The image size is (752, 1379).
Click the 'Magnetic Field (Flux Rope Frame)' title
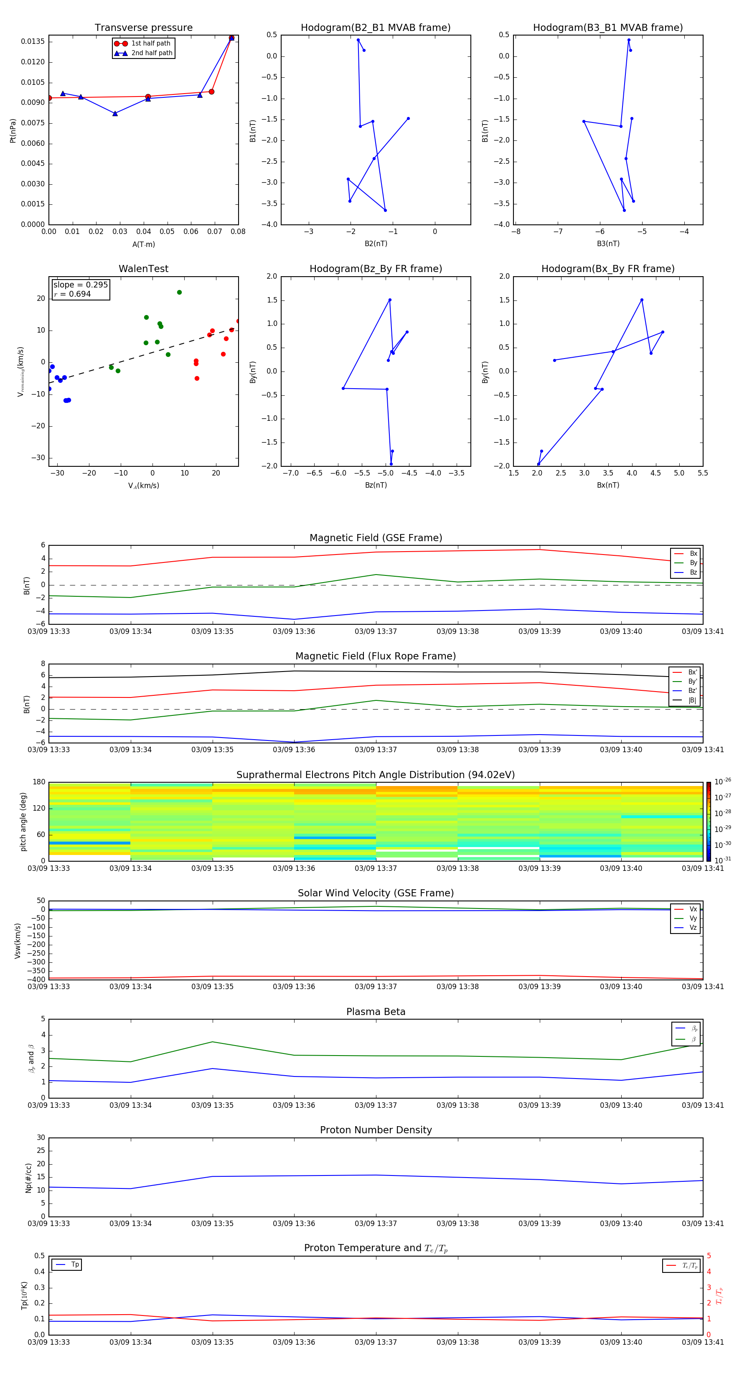coord(376,656)
